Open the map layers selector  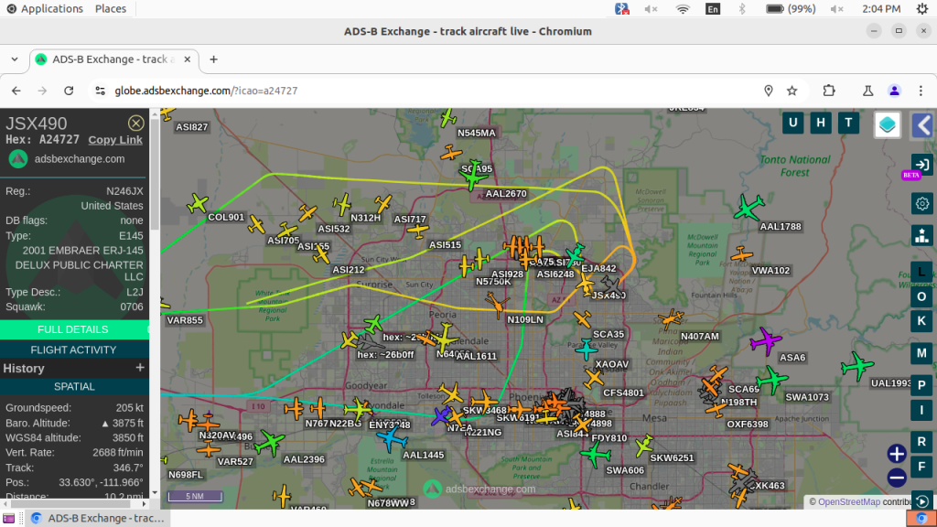(x=888, y=124)
